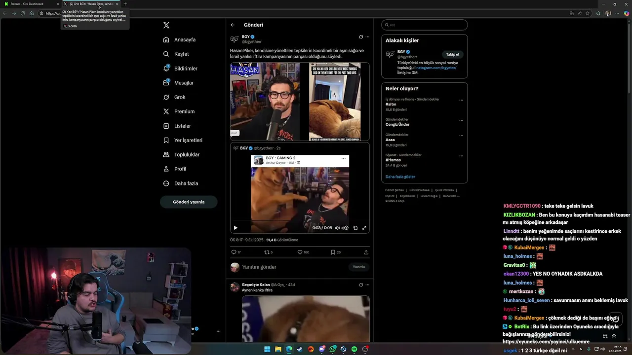The height and width of the screenshot is (355, 632).
Task: Open Steam from taskbar
Action: tap(300, 349)
